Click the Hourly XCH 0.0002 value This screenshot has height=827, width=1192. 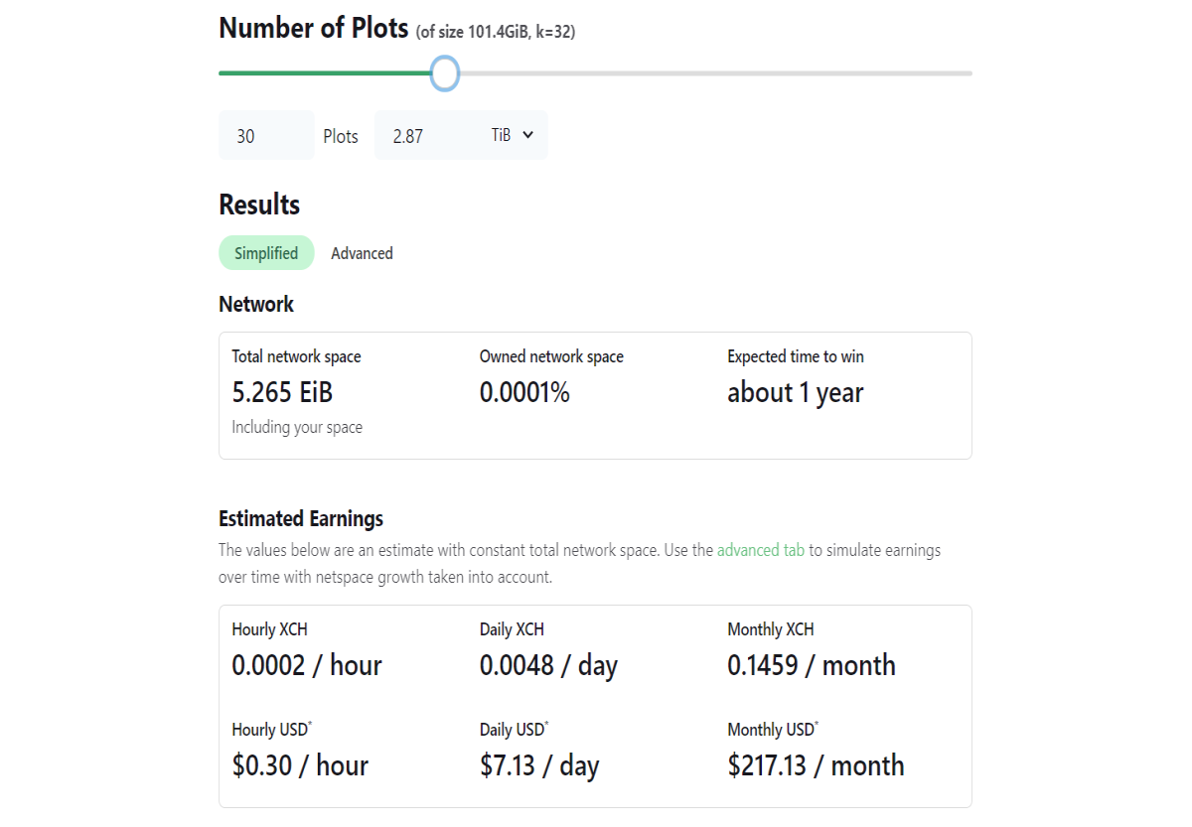point(307,665)
